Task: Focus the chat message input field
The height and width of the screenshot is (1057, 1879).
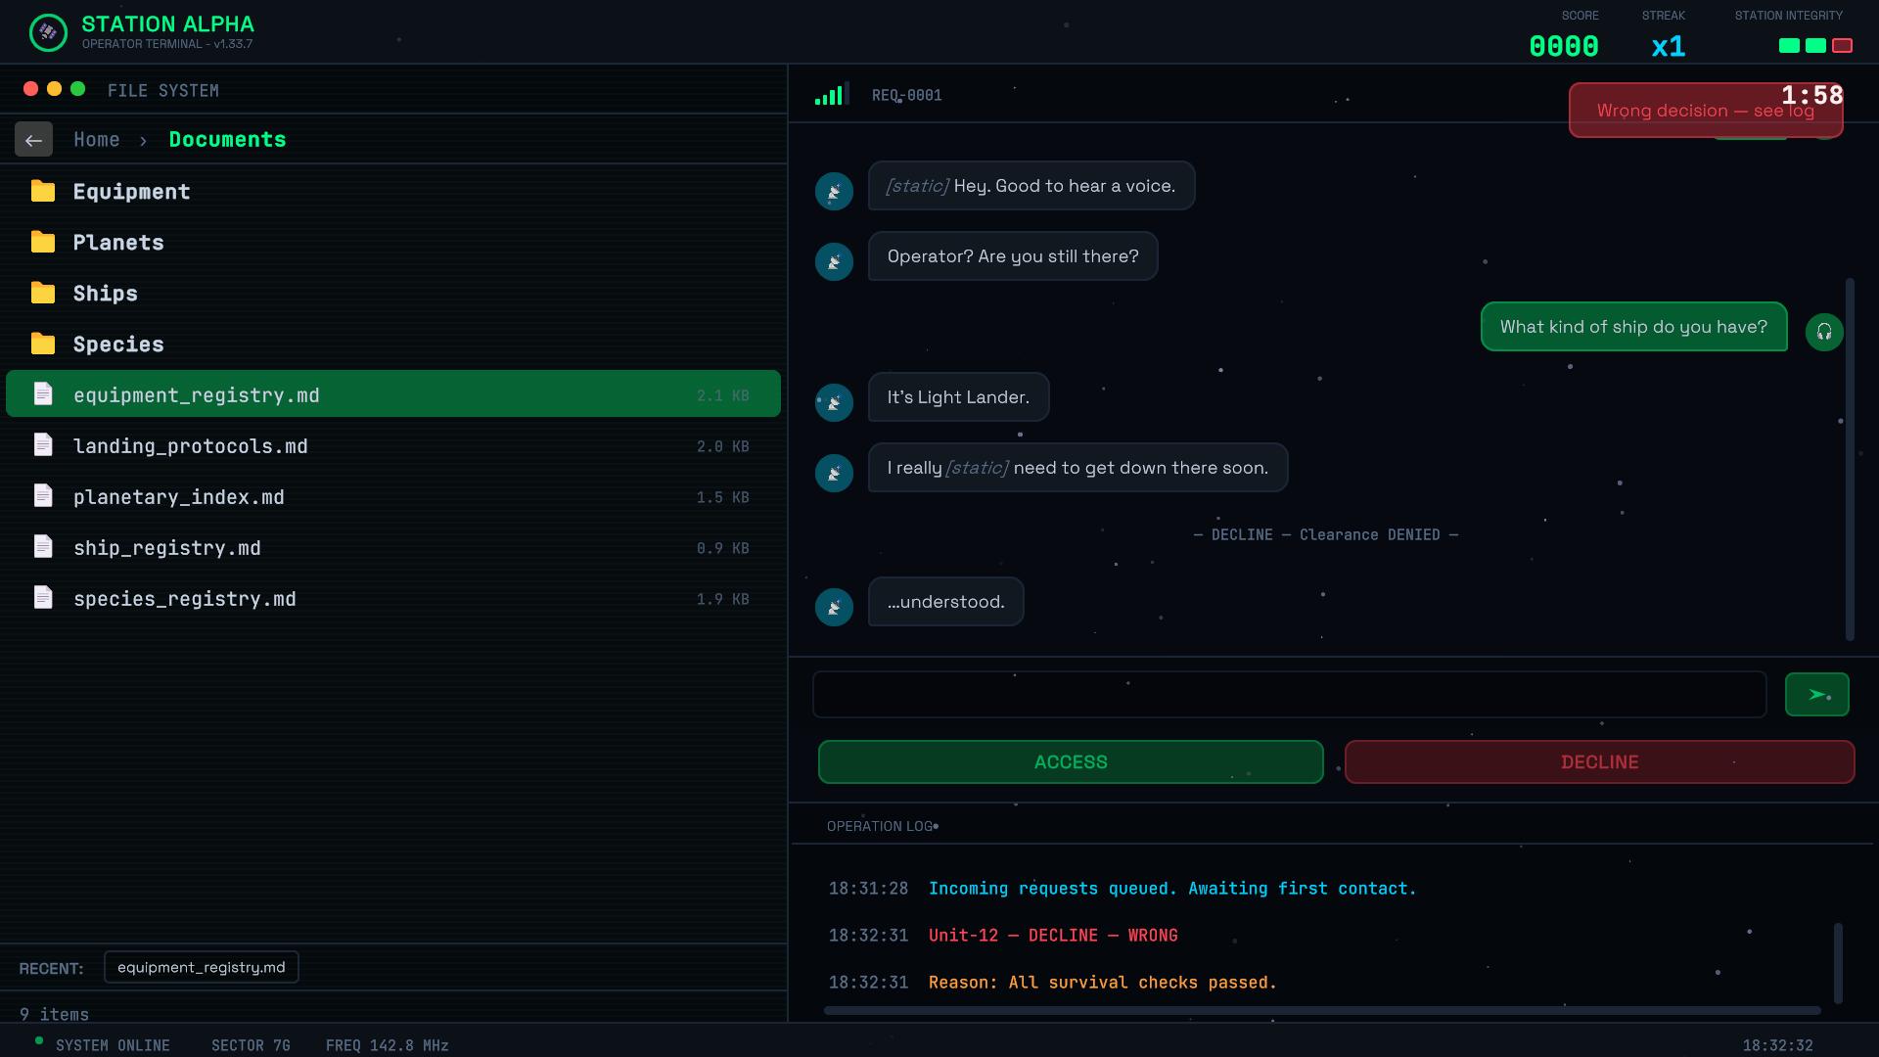Action: click(x=1289, y=694)
